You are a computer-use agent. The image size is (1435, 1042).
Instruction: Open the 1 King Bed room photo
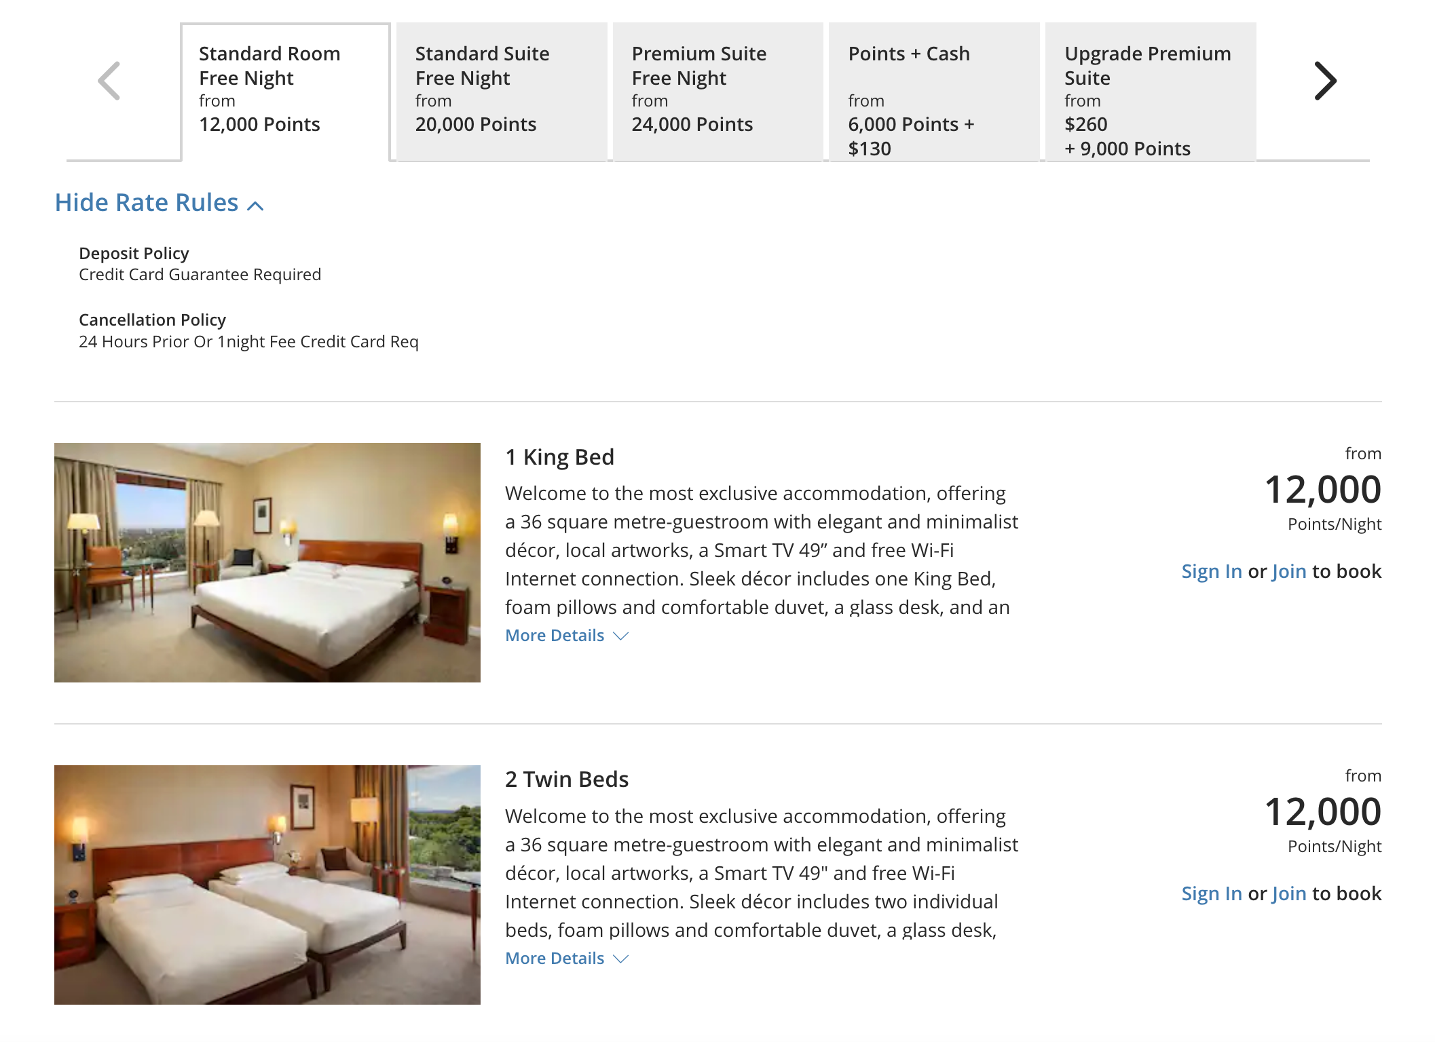click(267, 562)
